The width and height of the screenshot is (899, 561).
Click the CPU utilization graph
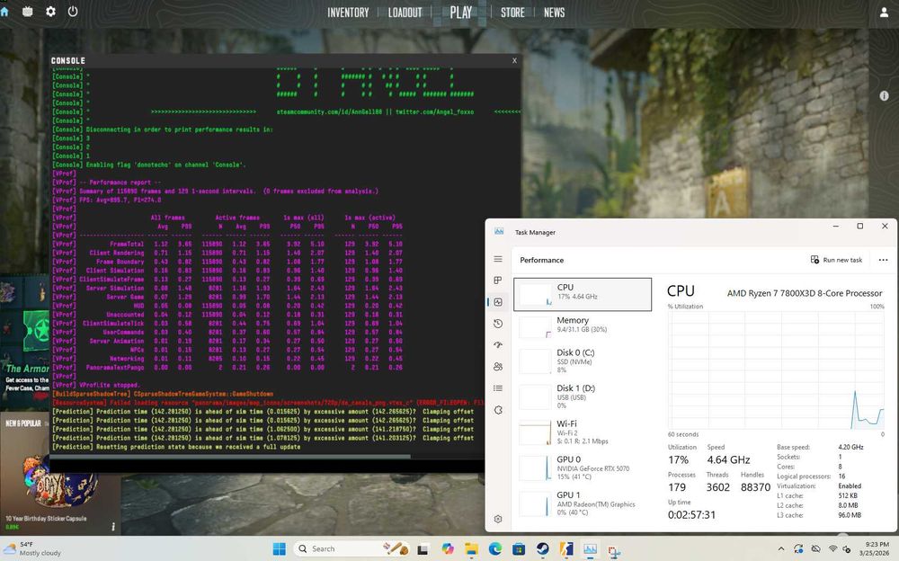776,370
